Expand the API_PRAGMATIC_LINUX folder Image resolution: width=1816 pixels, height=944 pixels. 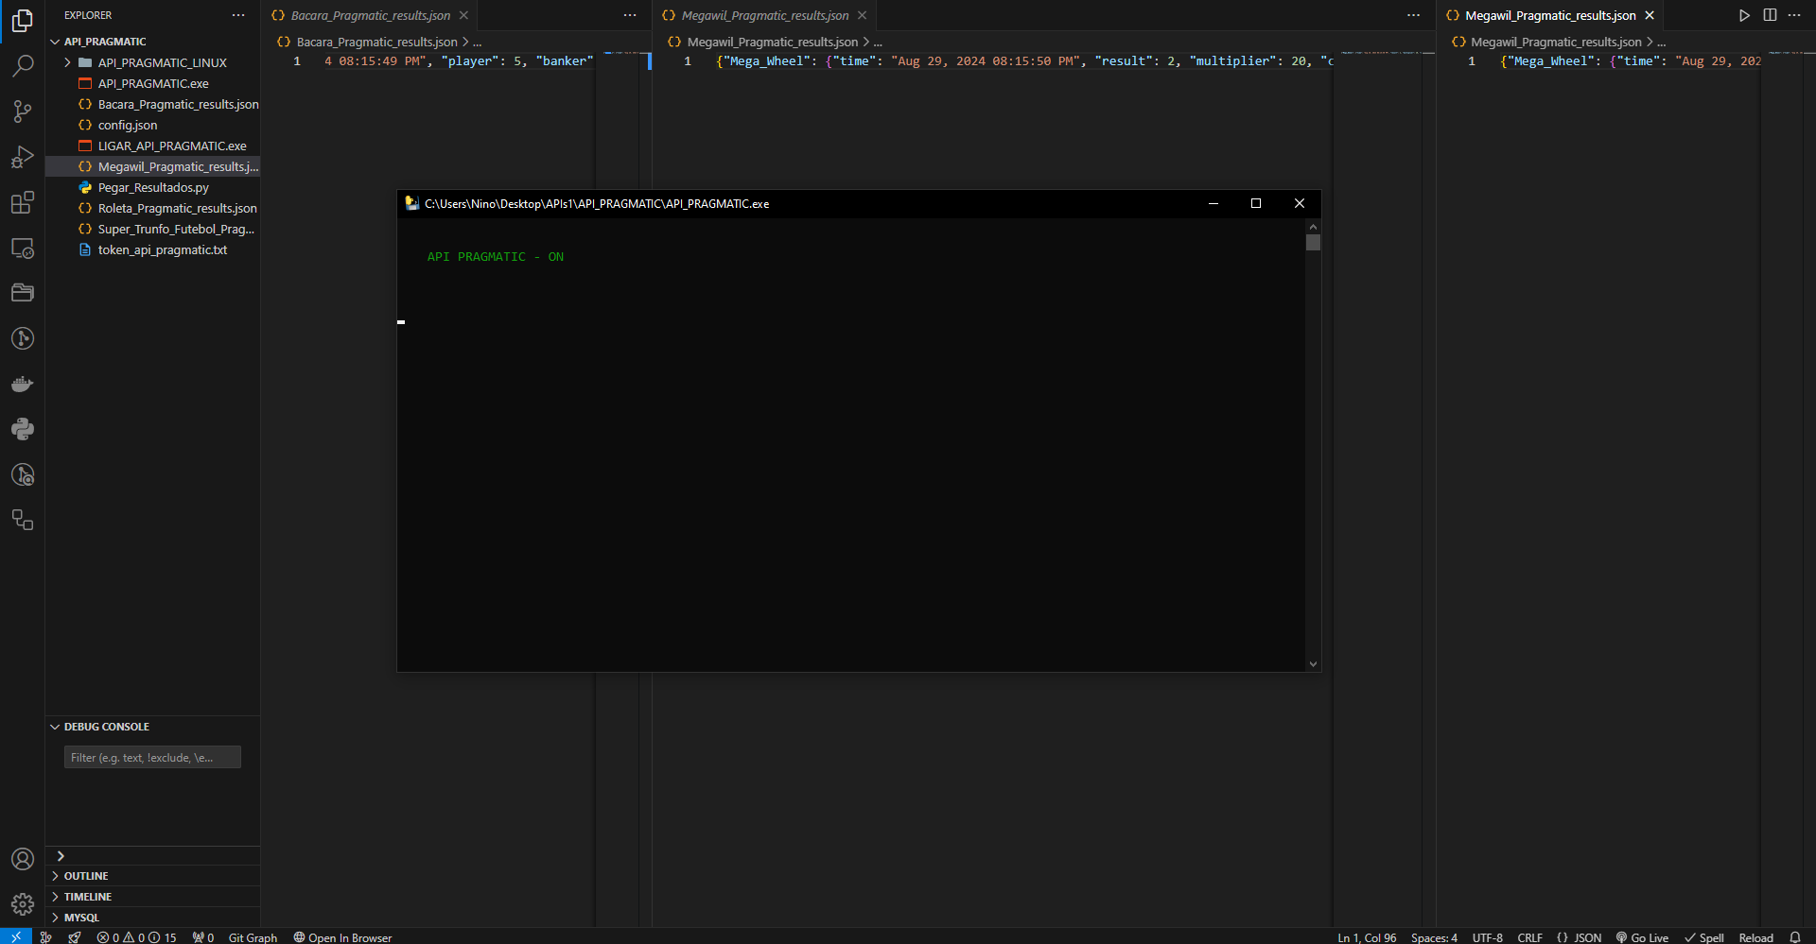[x=162, y=62]
